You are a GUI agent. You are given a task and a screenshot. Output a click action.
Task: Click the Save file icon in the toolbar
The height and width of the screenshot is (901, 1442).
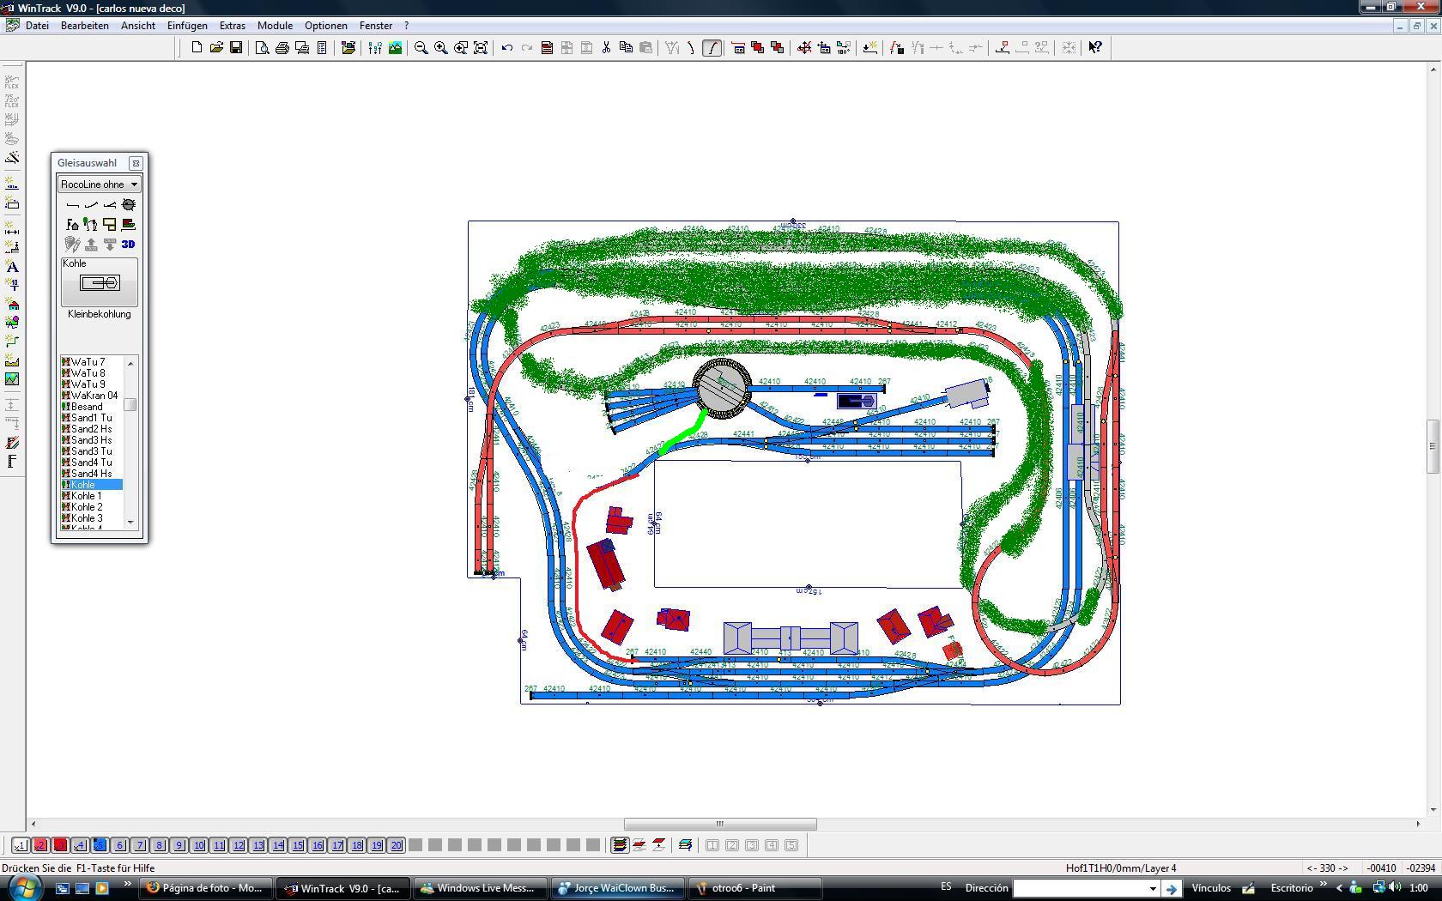[236, 48]
